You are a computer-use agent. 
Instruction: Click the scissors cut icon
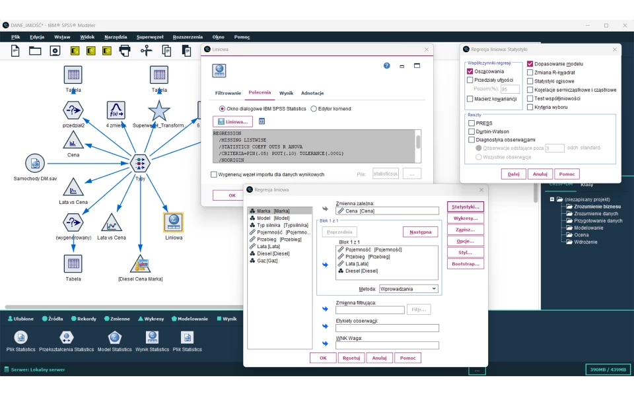tap(147, 51)
